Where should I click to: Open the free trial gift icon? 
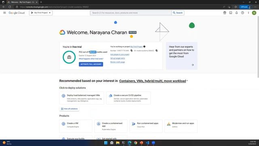(225, 13)
